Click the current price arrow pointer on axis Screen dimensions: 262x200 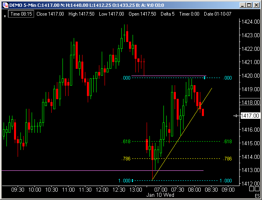click(x=236, y=116)
